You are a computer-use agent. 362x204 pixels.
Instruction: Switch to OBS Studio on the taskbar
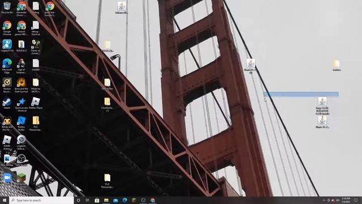click(x=143, y=200)
